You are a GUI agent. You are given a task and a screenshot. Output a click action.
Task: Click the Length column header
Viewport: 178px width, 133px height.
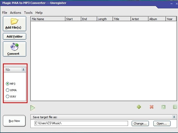[x=105, y=19]
